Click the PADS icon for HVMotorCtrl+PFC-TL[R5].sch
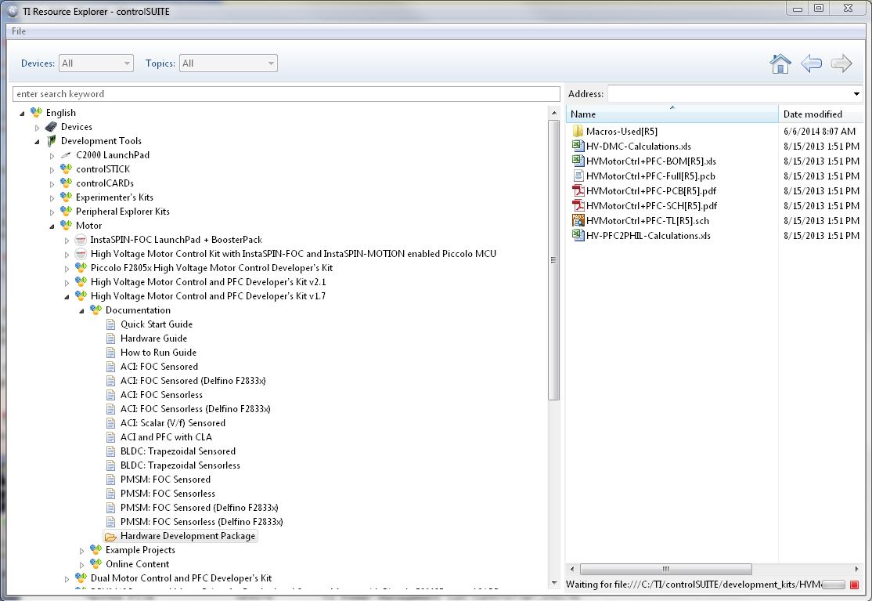 point(578,220)
